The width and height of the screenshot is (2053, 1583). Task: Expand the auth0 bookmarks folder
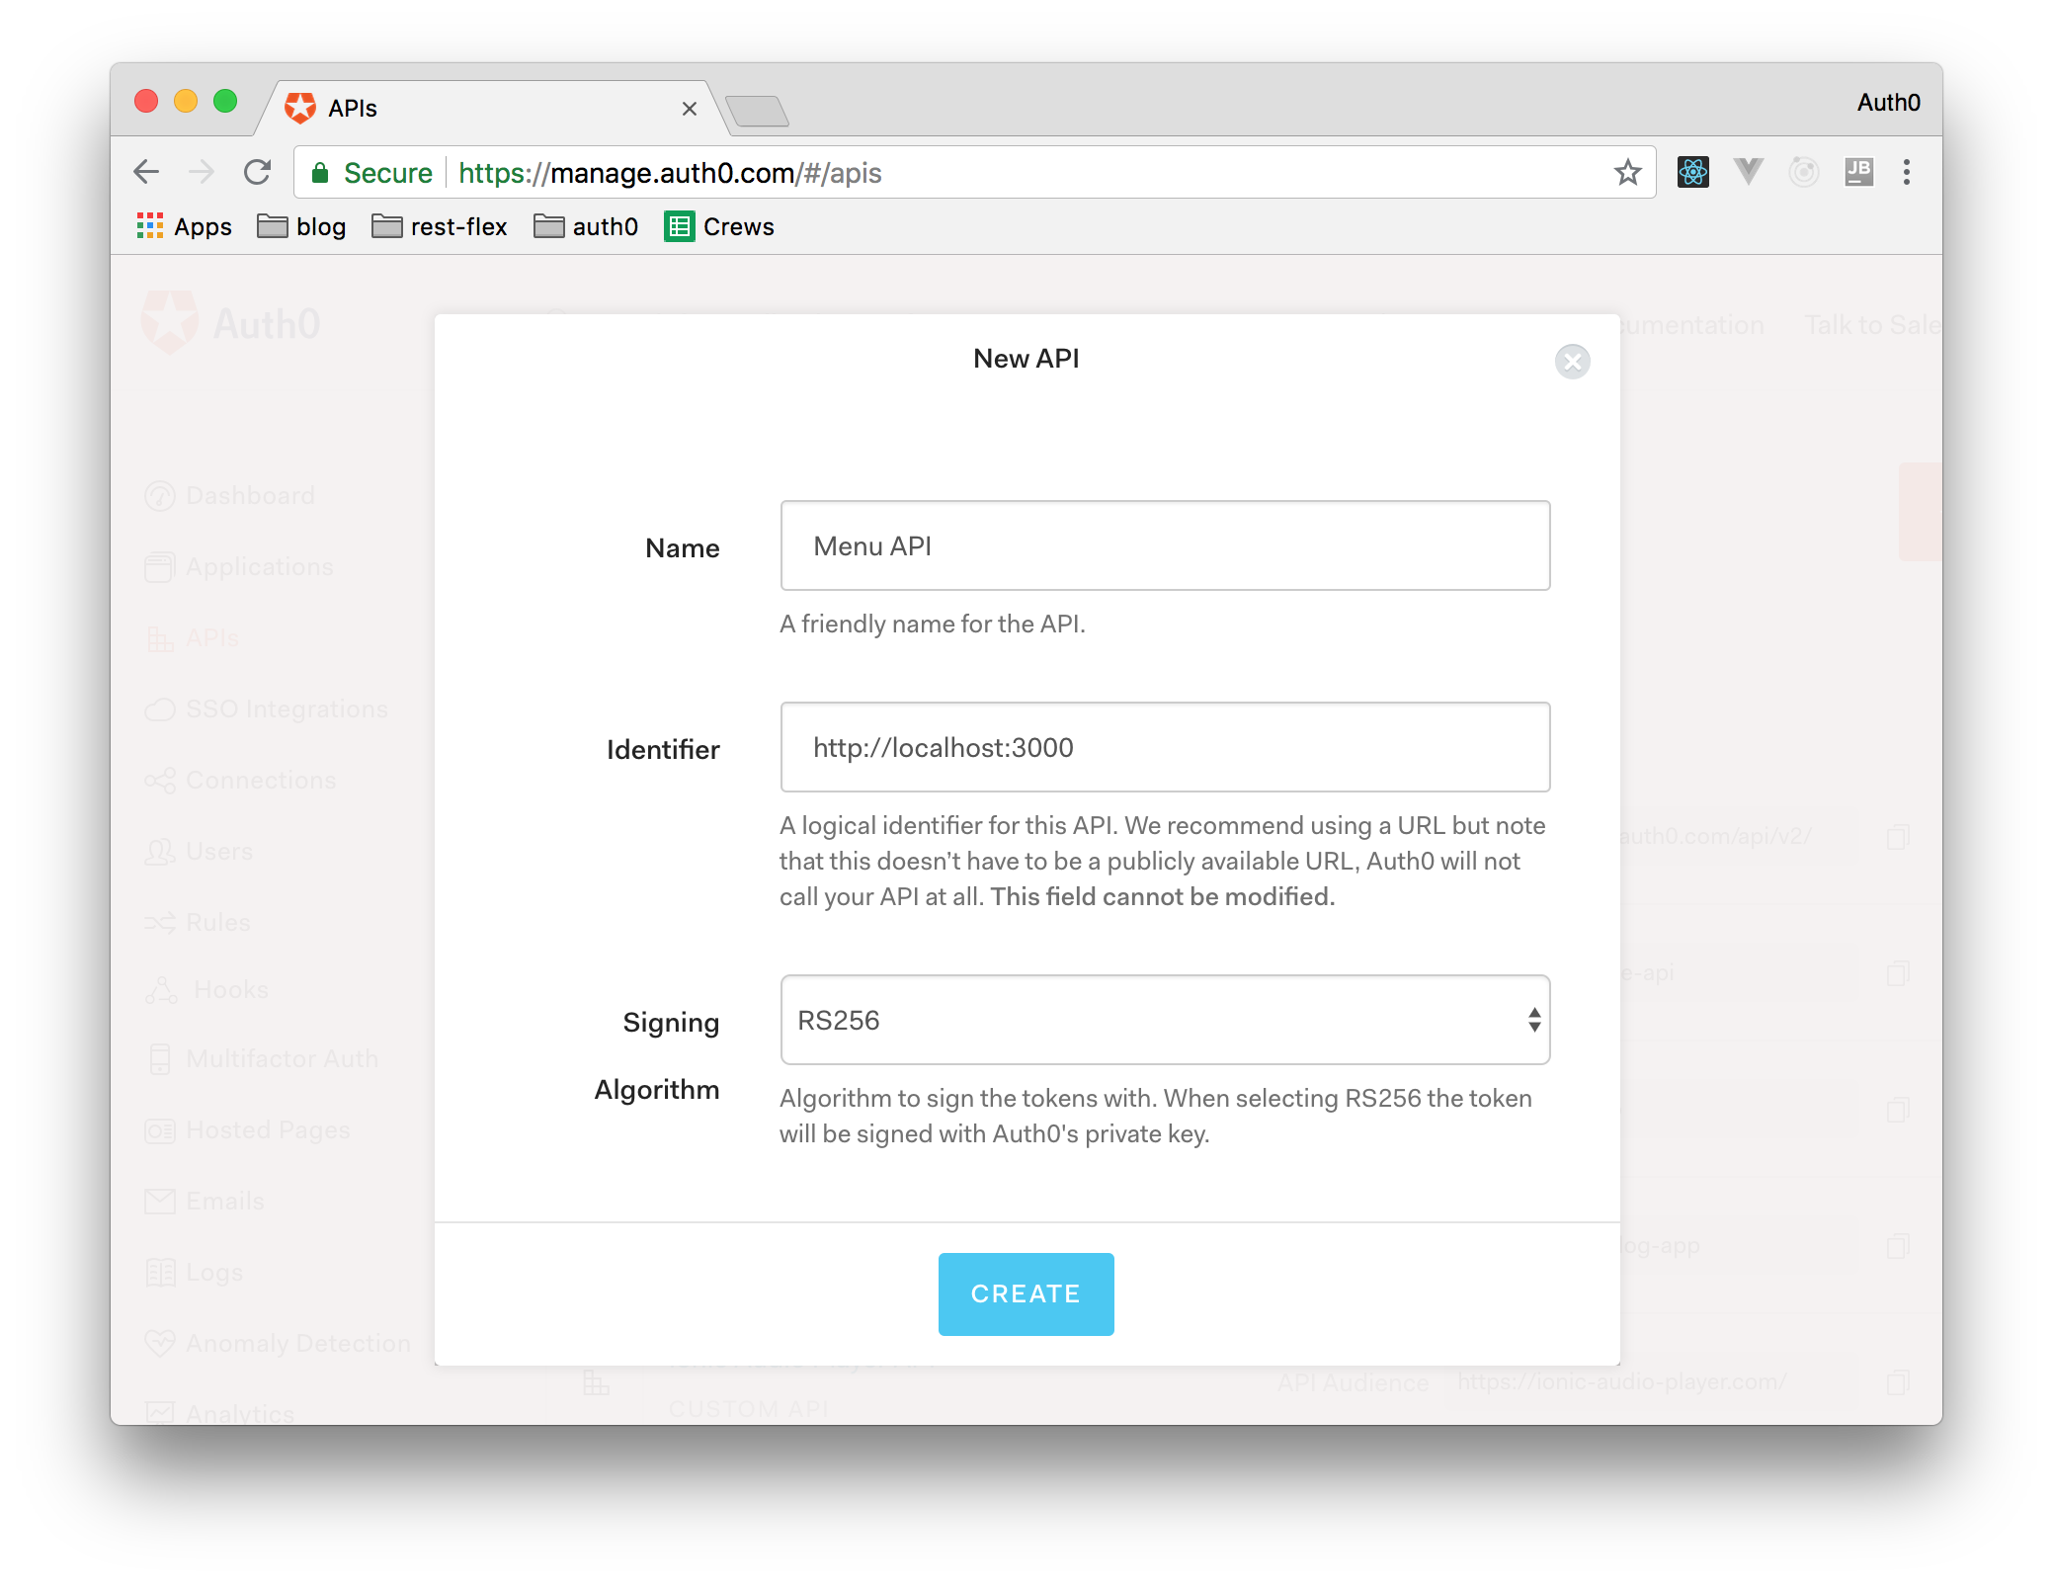(586, 227)
